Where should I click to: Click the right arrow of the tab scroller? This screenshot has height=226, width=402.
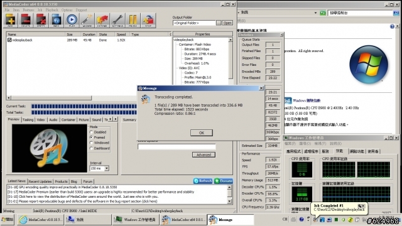[x=116, y=119]
